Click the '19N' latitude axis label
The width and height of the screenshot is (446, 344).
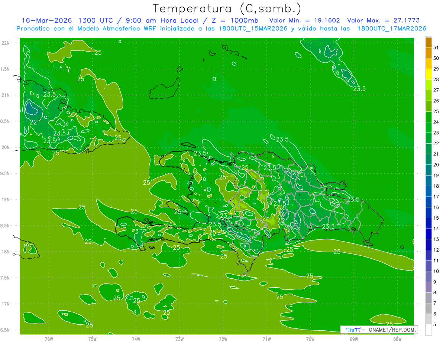click(6, 200)
